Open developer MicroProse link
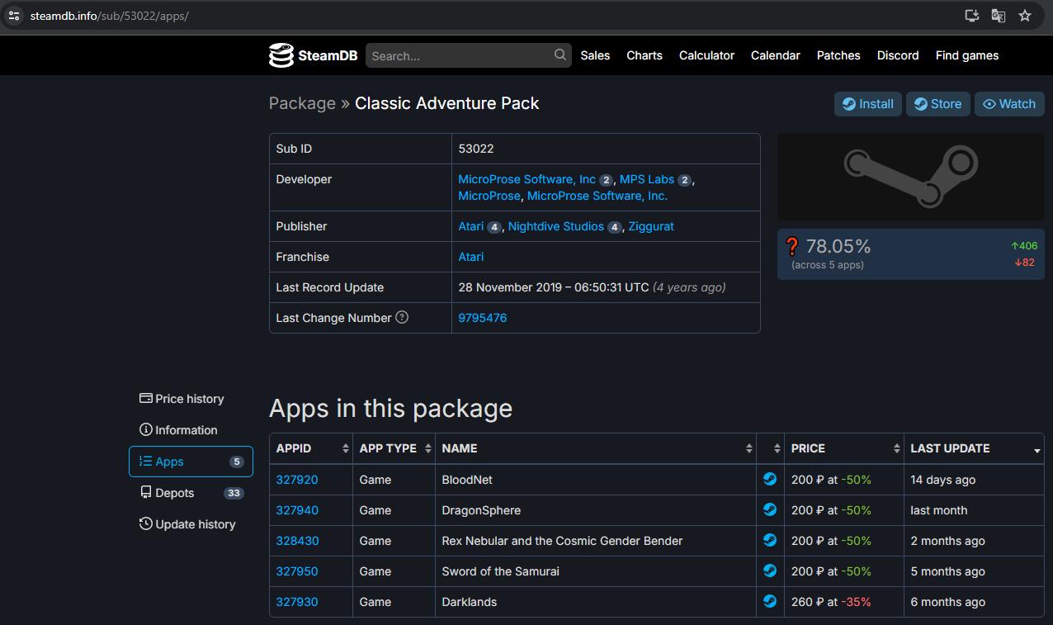The image size is (1053, 625). point(489,196)
